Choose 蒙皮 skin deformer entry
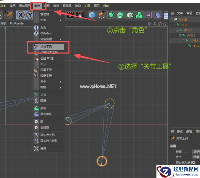The height and width of the screenshot is (178, 200). [49, 101]
